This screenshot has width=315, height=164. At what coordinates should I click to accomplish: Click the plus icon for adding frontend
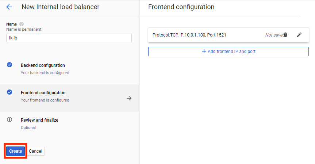[204, 52]
